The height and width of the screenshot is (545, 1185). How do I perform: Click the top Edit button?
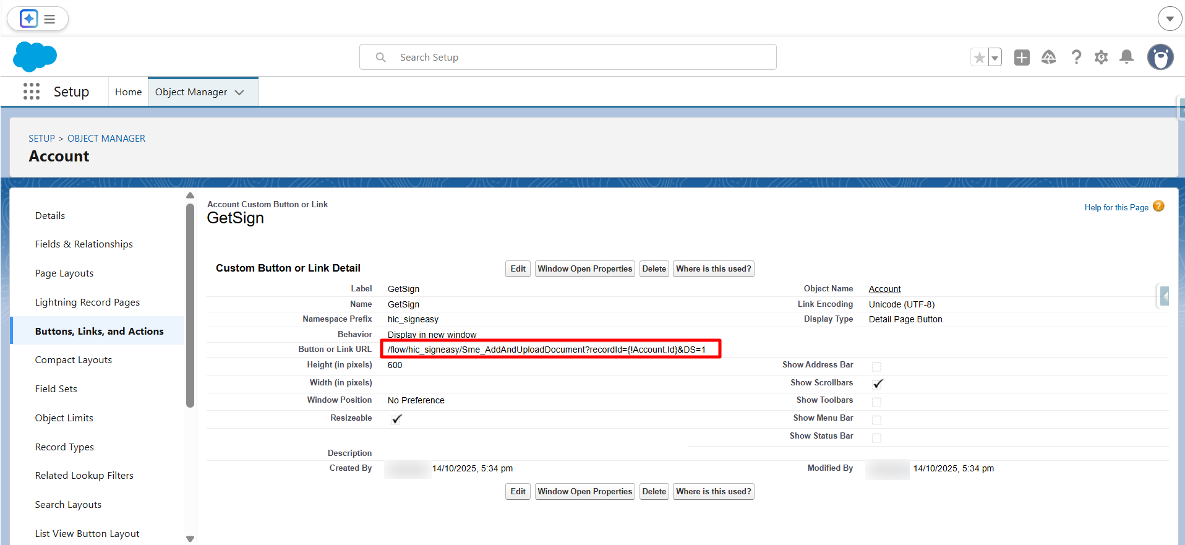518,269
